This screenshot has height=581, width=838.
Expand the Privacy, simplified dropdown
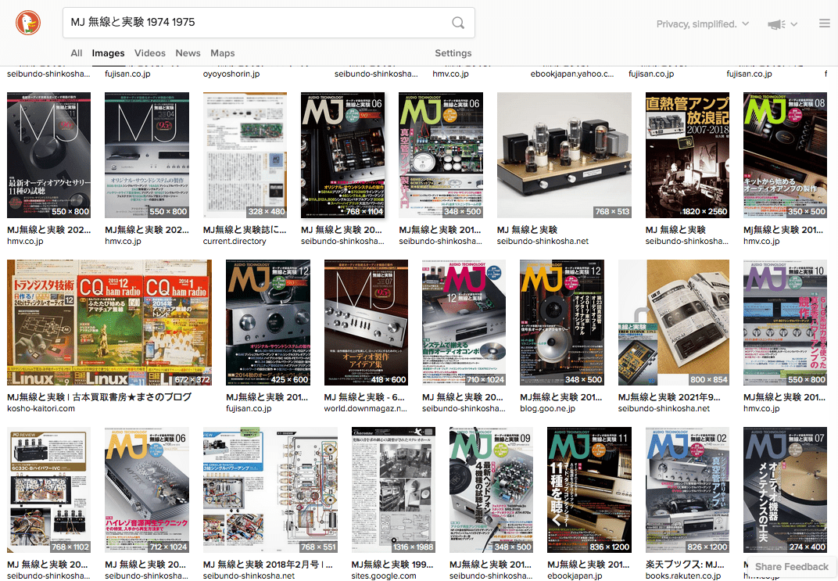[x=702, y=24]
